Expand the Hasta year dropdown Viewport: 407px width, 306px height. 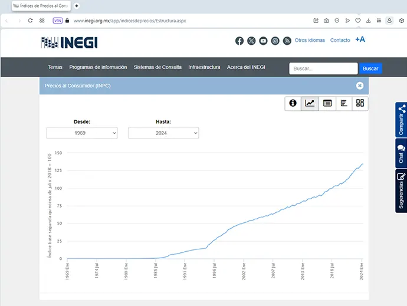point(163,133)
